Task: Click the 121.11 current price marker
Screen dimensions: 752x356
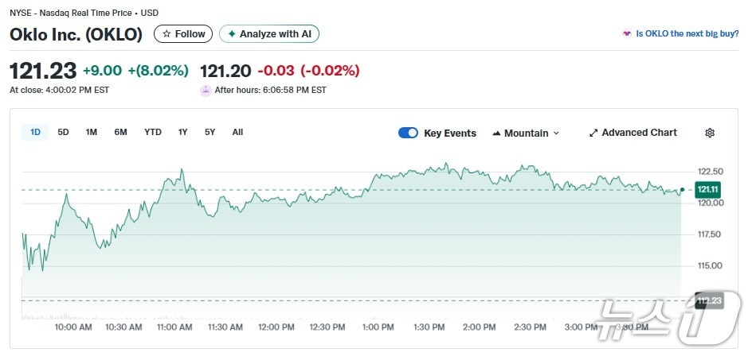Action: pos(707,189)
